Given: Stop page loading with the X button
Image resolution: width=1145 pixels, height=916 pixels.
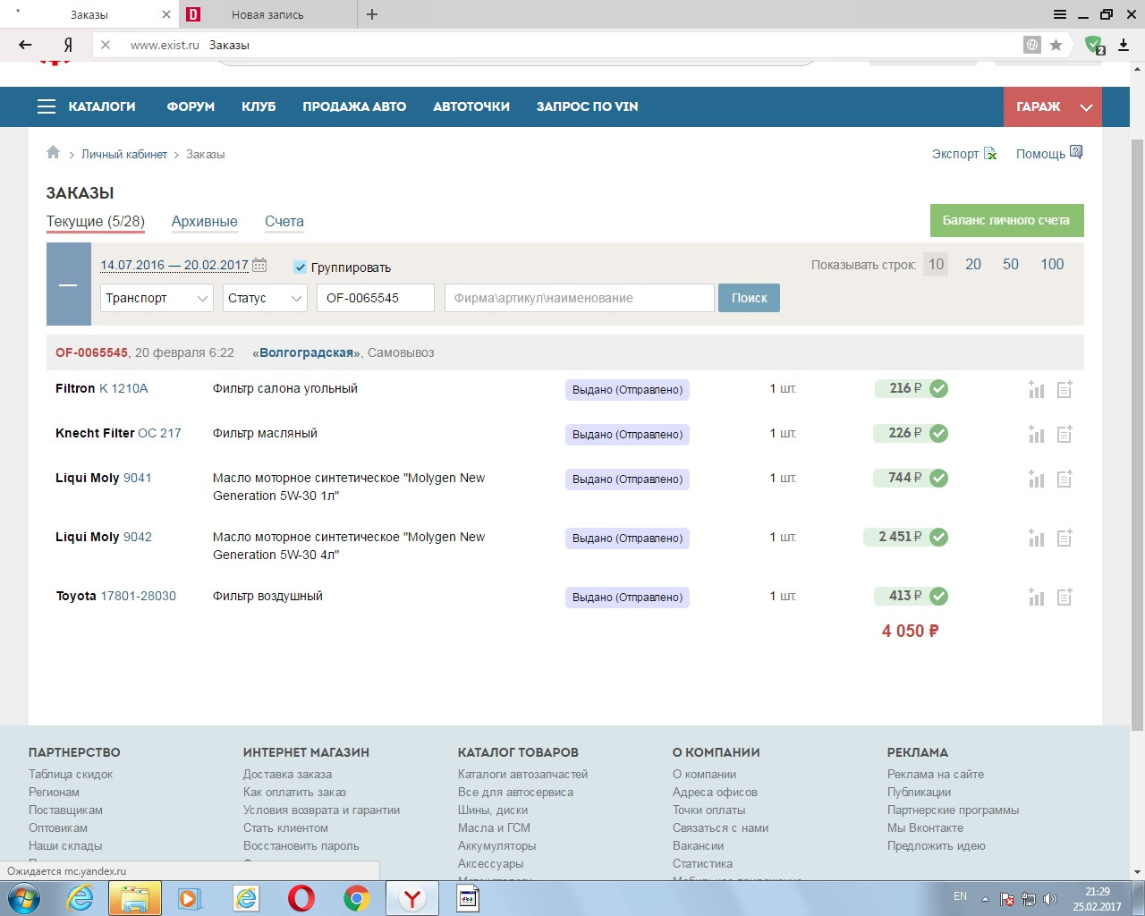Looking at the screenshot, I should pyautogui.click(x=105, y=45).
